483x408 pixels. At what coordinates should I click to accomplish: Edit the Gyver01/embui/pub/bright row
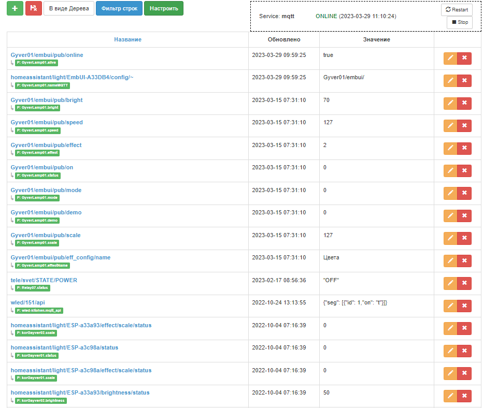tap(450, 103)
